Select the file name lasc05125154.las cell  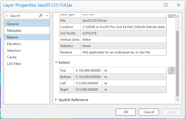(x=123, y=21)
